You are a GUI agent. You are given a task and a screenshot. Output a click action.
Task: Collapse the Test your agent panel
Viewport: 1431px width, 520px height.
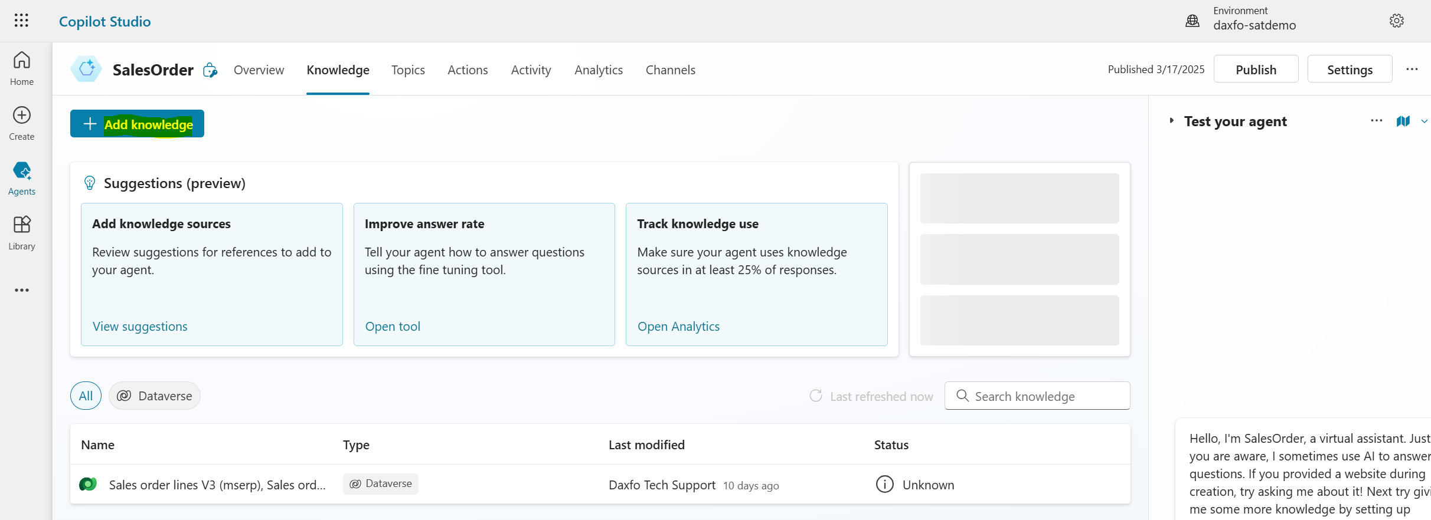(1172, 121)
